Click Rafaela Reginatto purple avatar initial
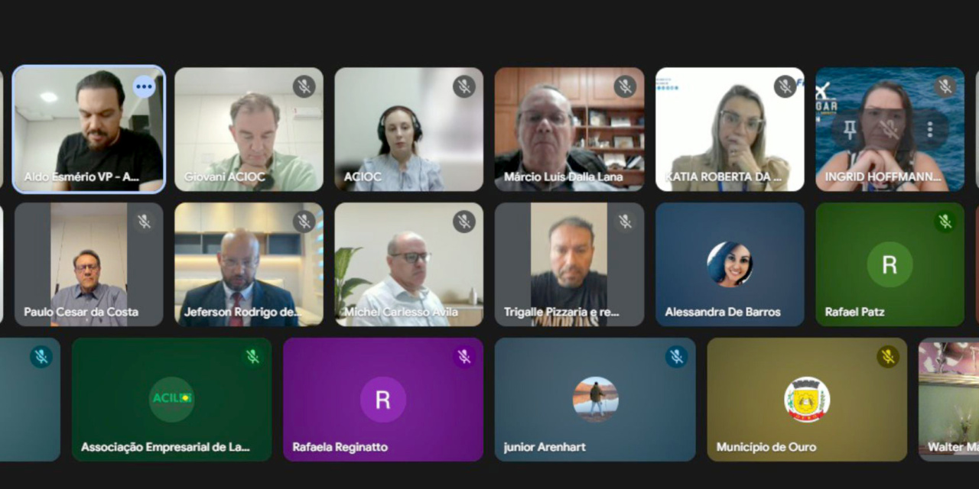The image size is (979, 489). pyautogui.click(x=383, y=399)
